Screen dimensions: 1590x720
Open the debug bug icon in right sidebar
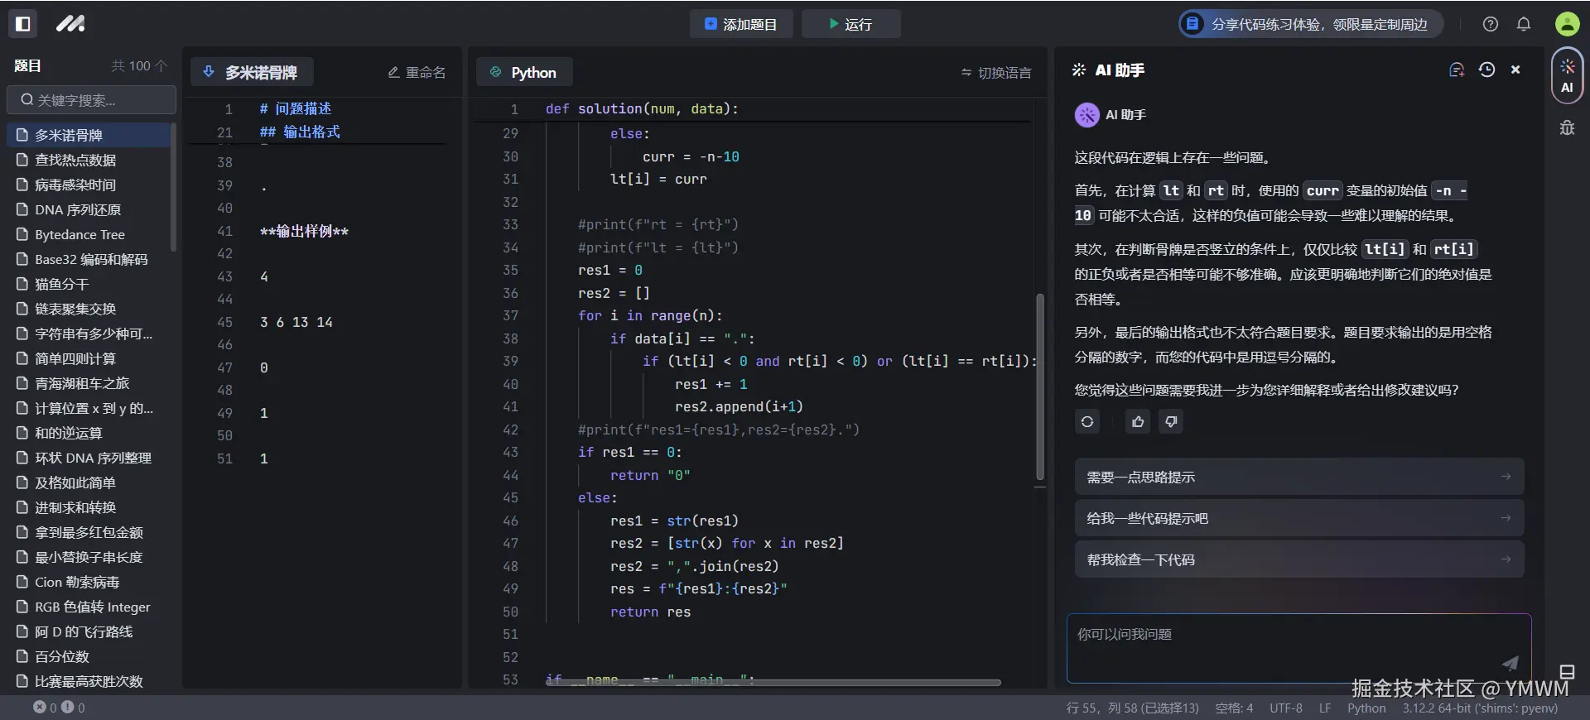pyautogui.click(x=1567, y=127)
